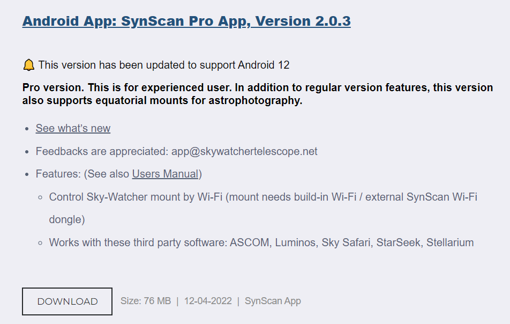This screenshot has height=324, width=510.
Task: Click "Sky Safari" in the software list
Action: 346,242
